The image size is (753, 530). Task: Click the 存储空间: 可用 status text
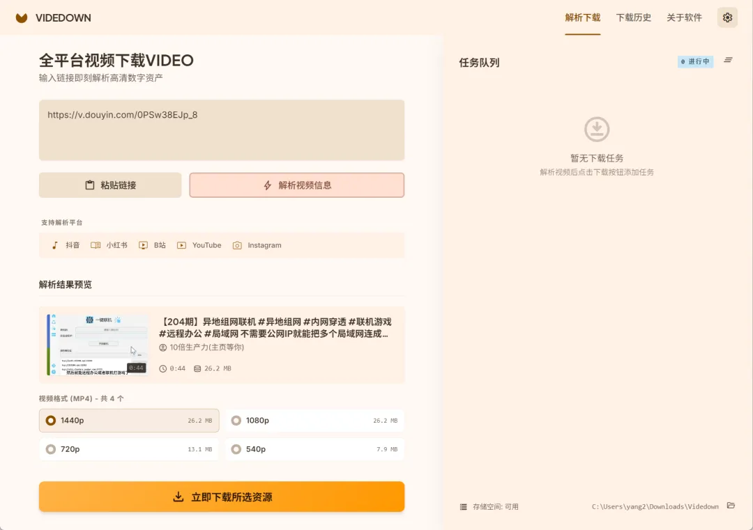click(496, 506)
